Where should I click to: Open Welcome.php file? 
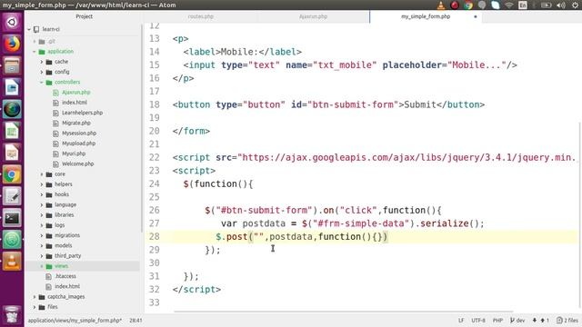coord(77,163)
